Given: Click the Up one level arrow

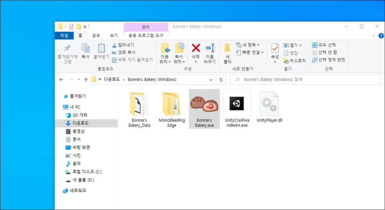Looking at the screenshot, I should click(86, 80).
